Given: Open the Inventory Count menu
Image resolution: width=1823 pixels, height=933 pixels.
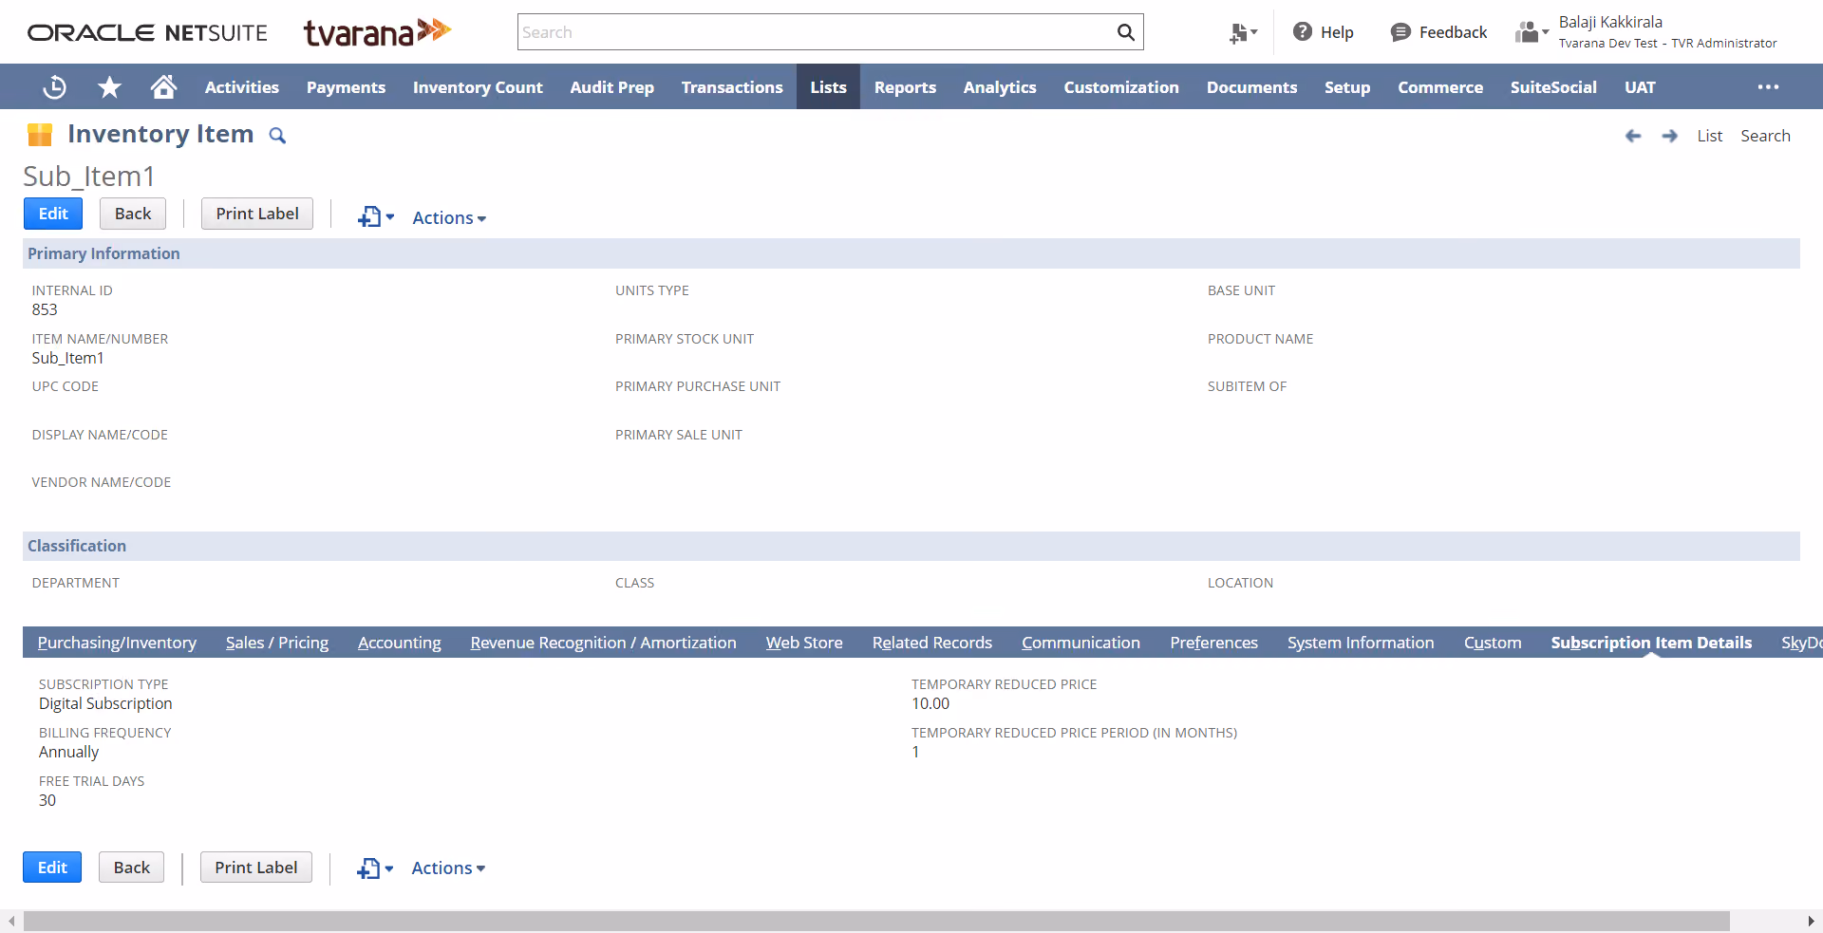Looking at the screenshot, I should point(478,87).
